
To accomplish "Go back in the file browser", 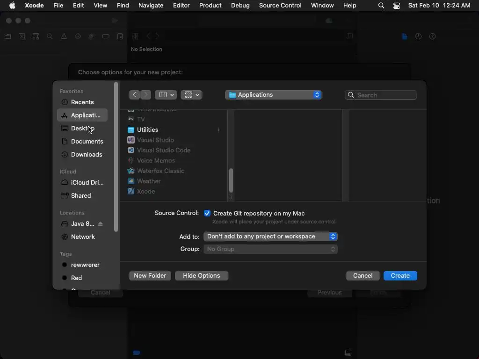I will tap(134, 95).
